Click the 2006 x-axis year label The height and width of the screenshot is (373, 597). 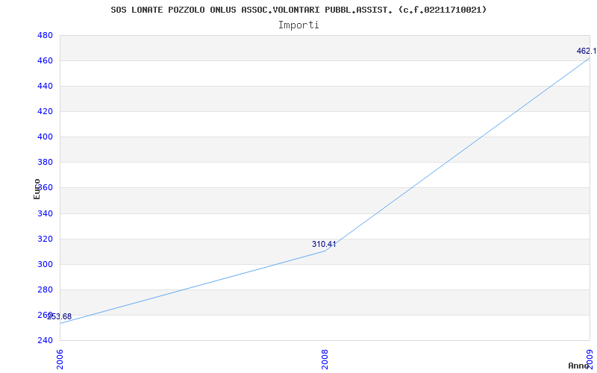pos(60,360)
